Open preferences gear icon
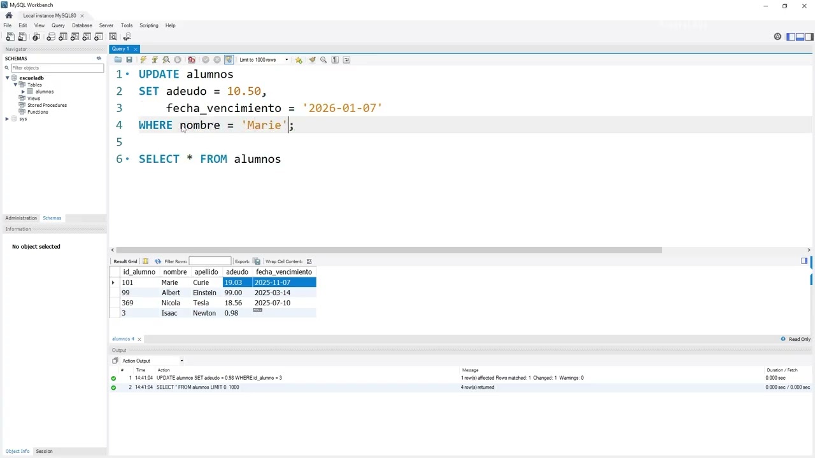Image resolution: width=815 pixels, height=458 pixels. pos(777,37)
